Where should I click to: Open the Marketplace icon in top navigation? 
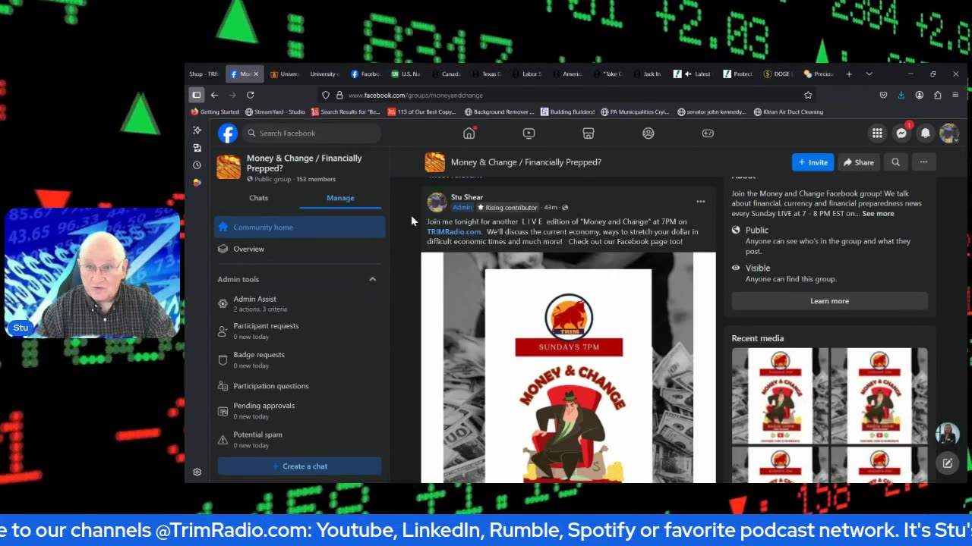[588, 133]
